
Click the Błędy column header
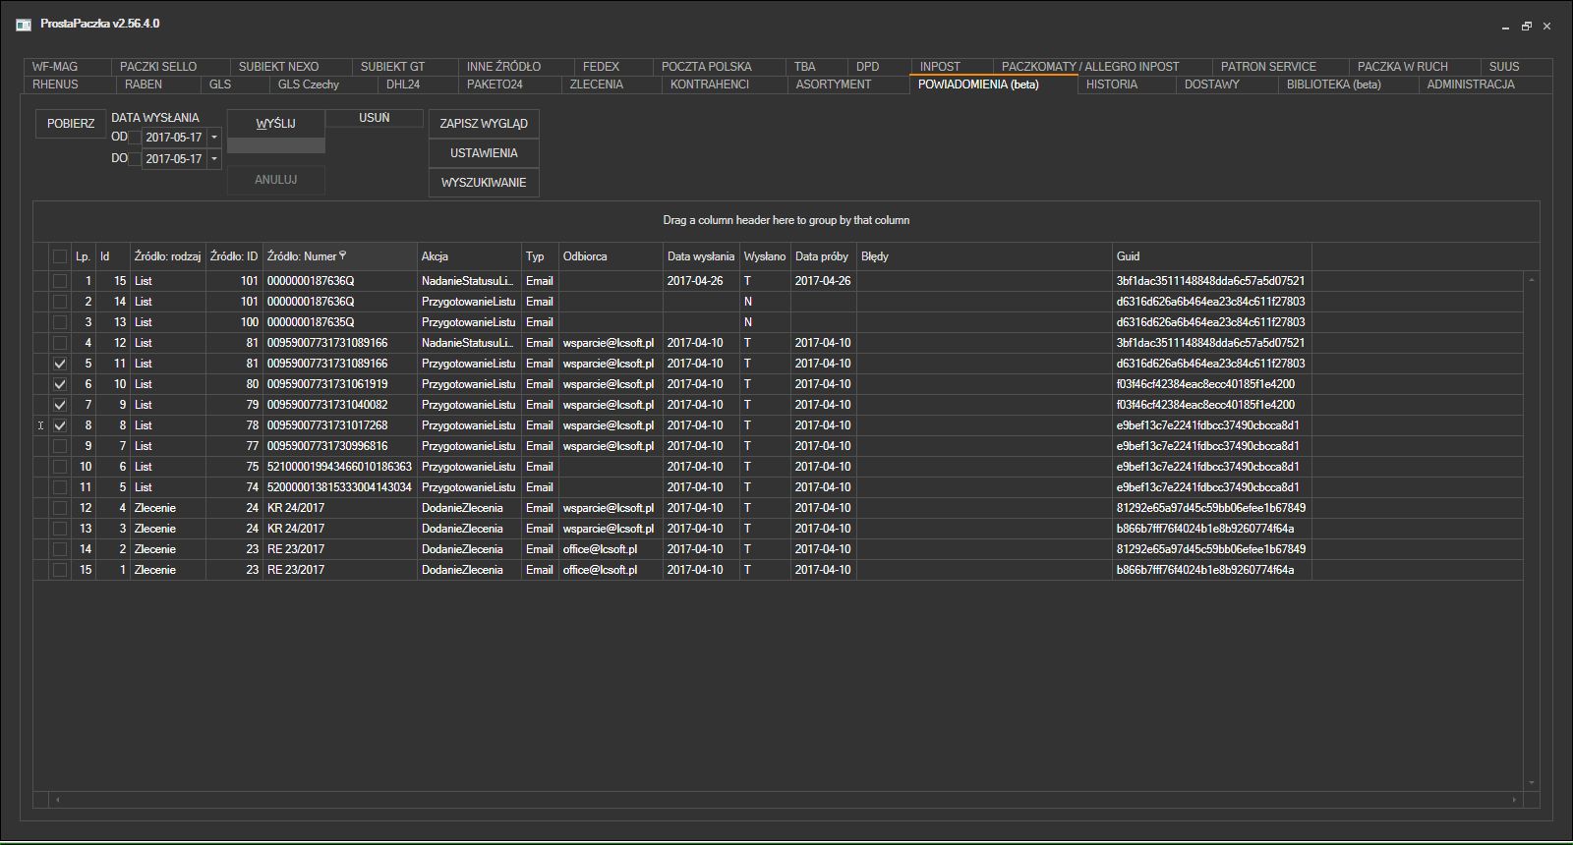pos(984,256)
